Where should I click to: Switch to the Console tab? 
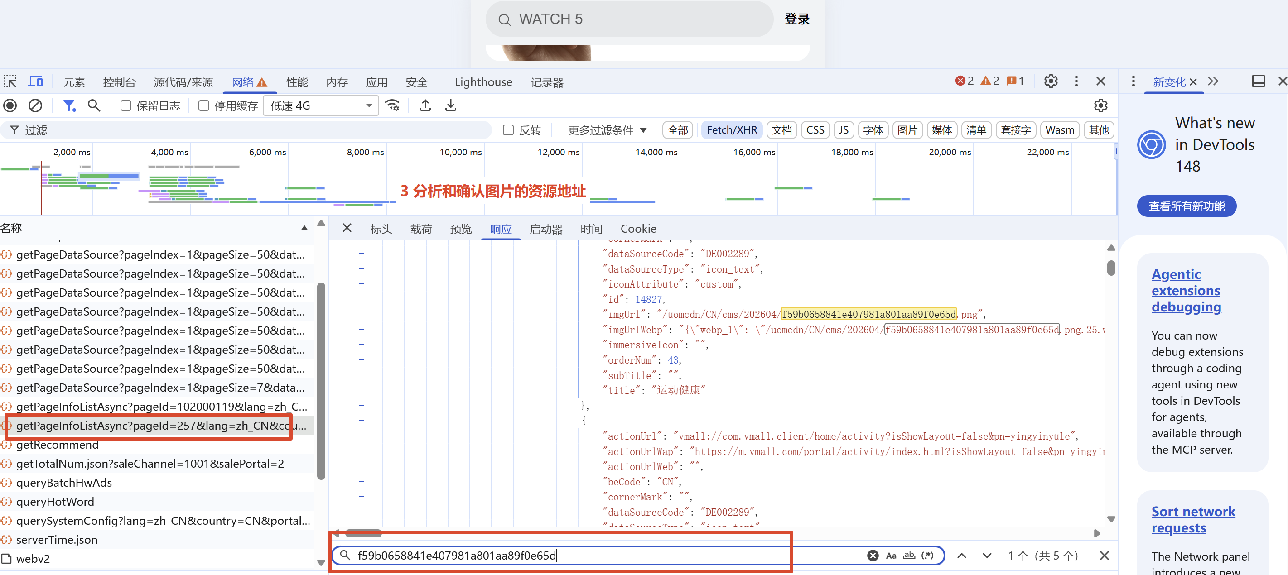pyautogui.click(x=119, y=82)
